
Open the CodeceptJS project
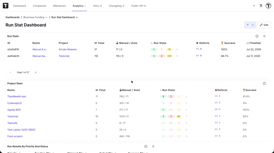tap(14, 103)
